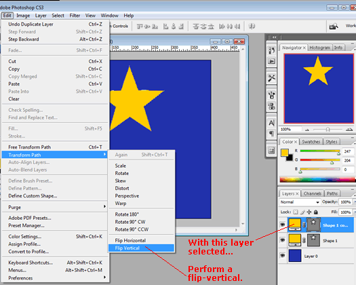Click the Align vertical centers icon
The height and width of the screenshot is (285, 356).
(147, 26)
